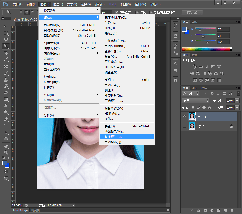Select the Horizontal Type tool
The height and width of the screenshot is (214, 242).
click(6, 126)
